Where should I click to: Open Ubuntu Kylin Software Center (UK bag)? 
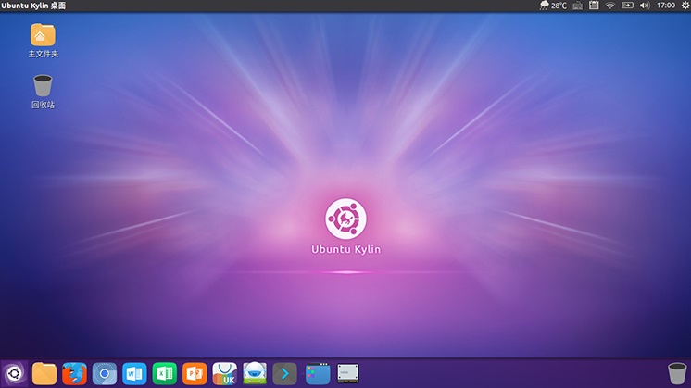click(x=224, y=373)
